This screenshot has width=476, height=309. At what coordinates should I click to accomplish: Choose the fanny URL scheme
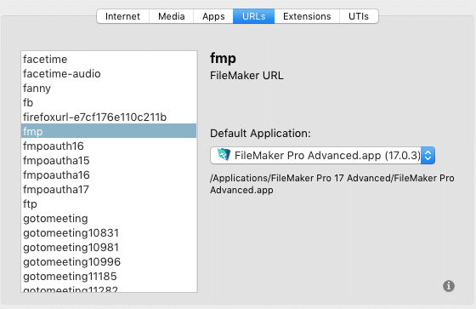[x=109, y=89]
